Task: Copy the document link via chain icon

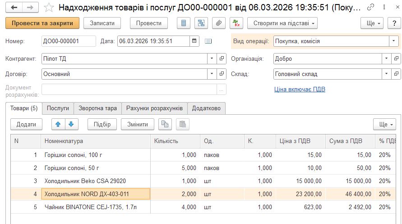Action: tap(370, 8)
